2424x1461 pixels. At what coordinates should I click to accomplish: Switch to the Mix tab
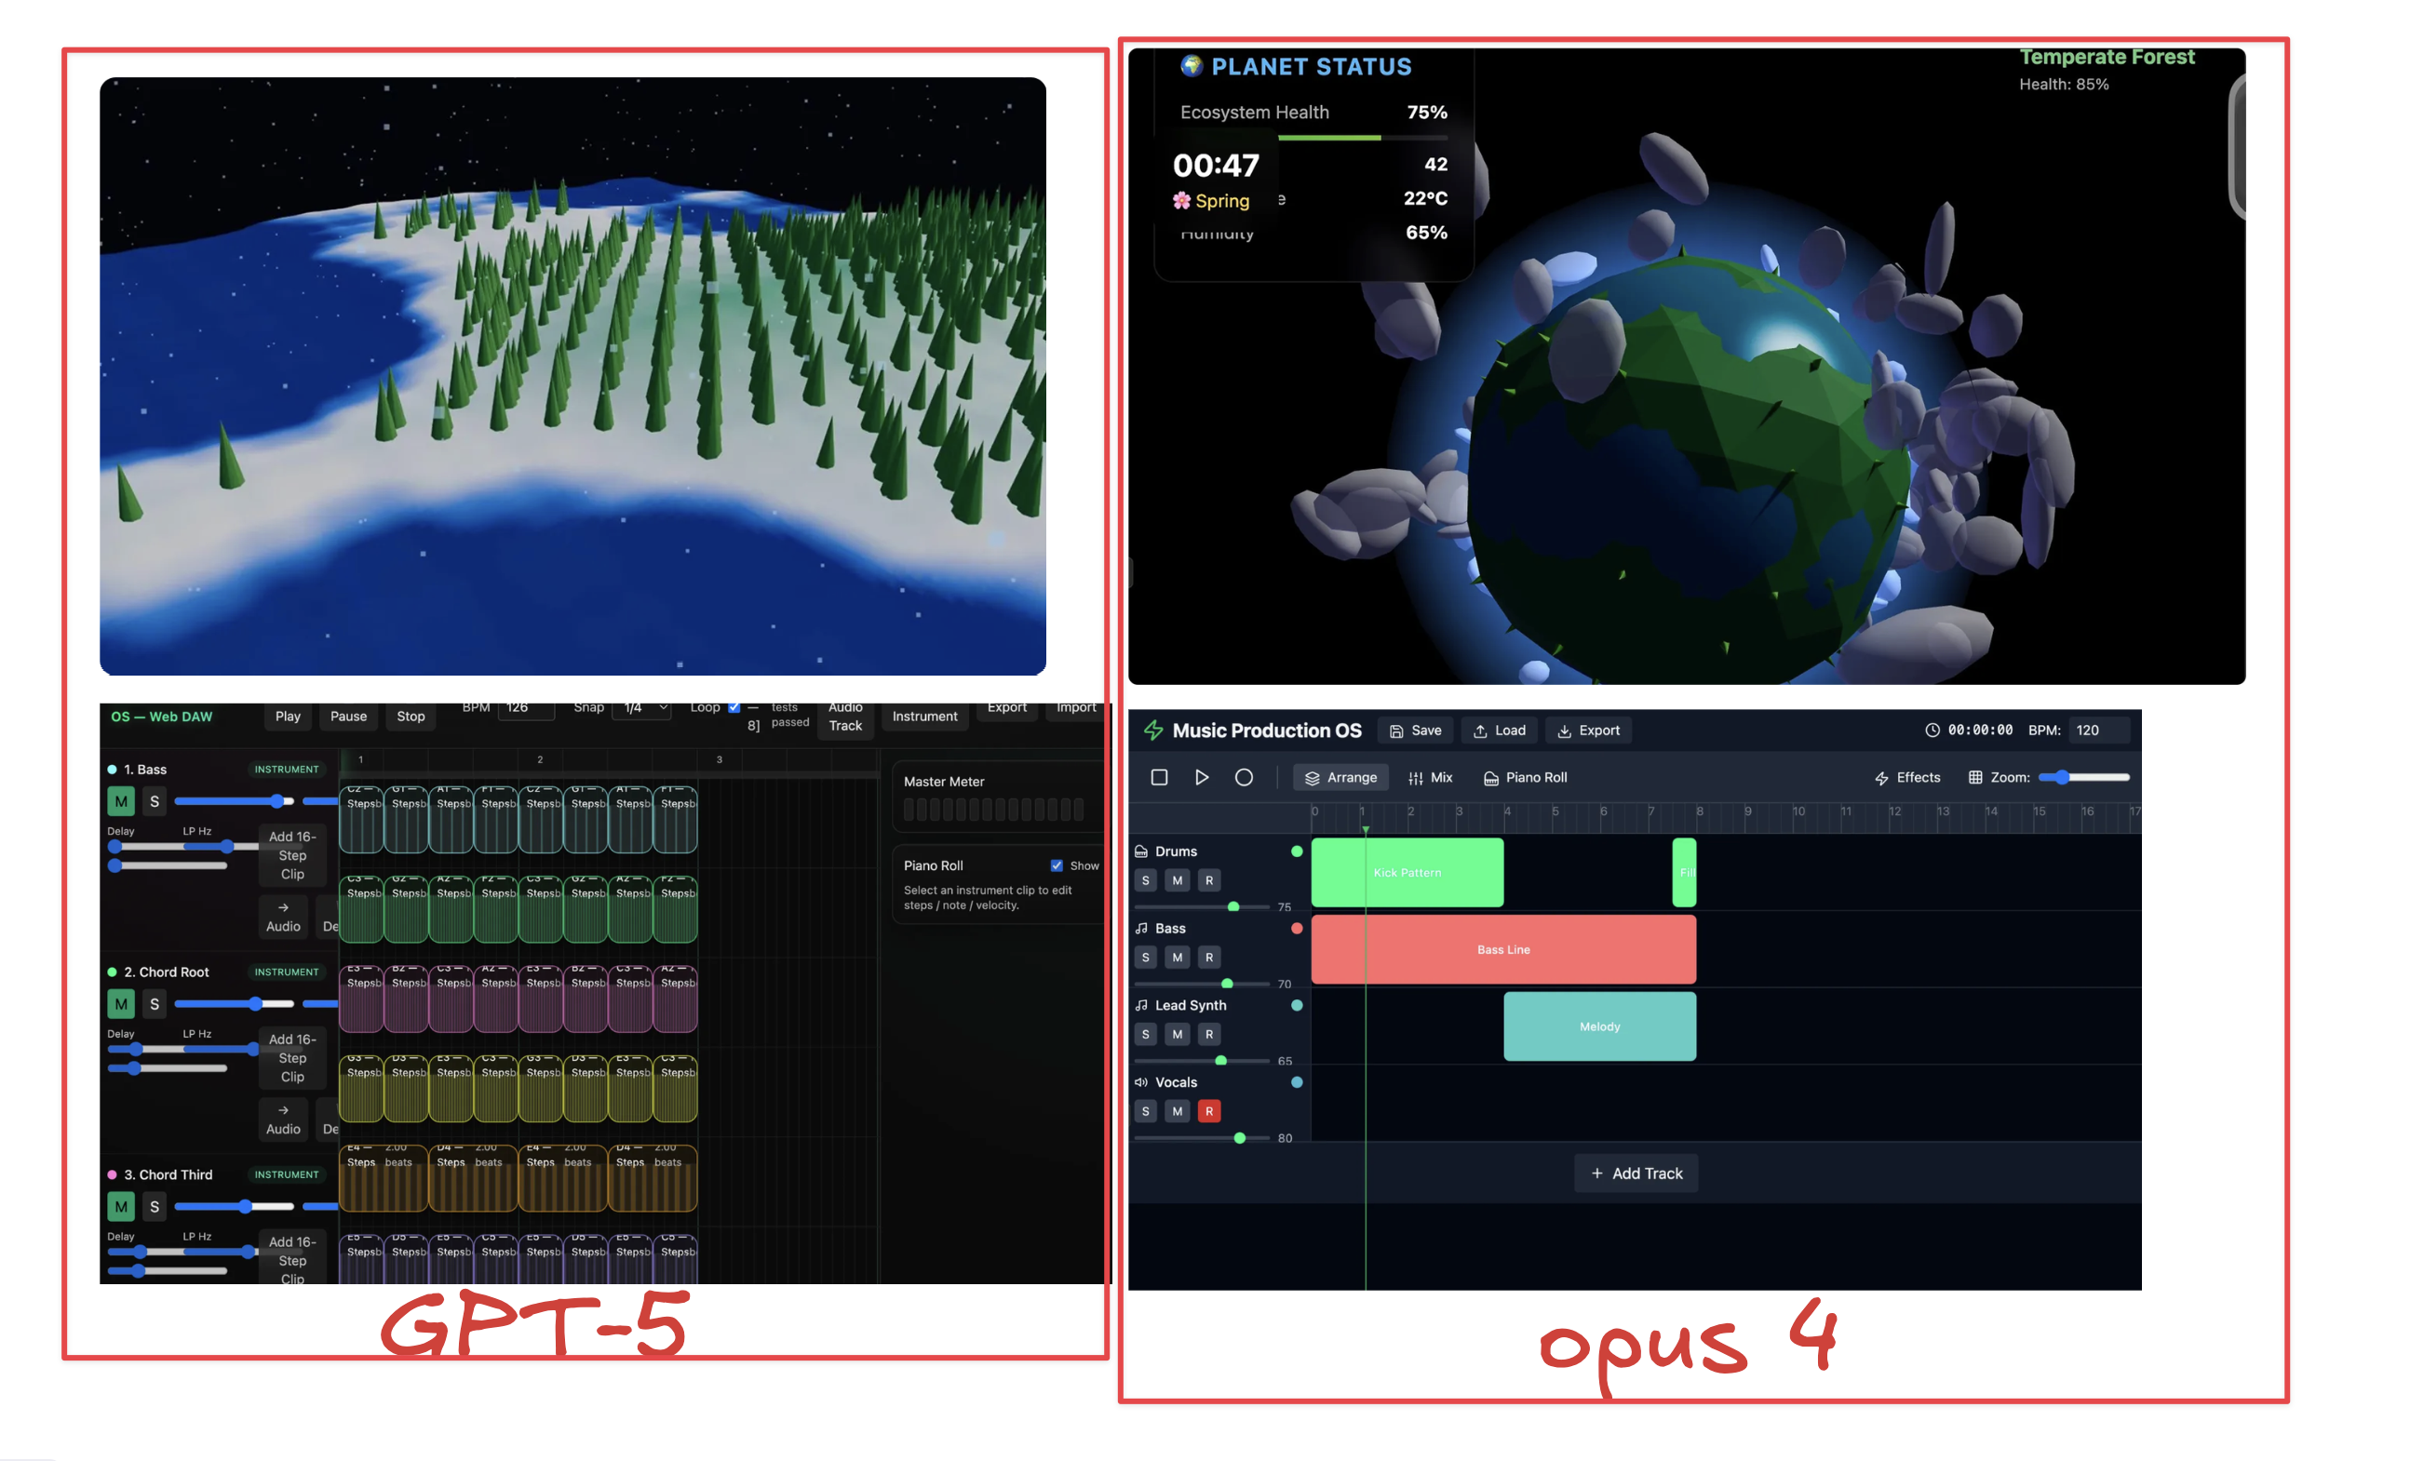pos(1431,778)
